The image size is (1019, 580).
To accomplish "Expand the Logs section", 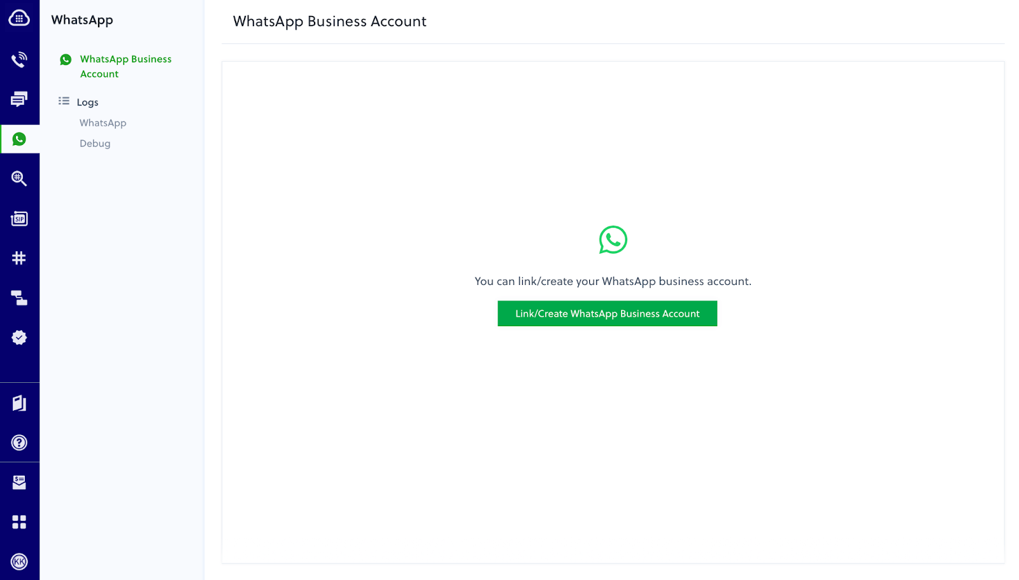I will click(x=87, y=102).
